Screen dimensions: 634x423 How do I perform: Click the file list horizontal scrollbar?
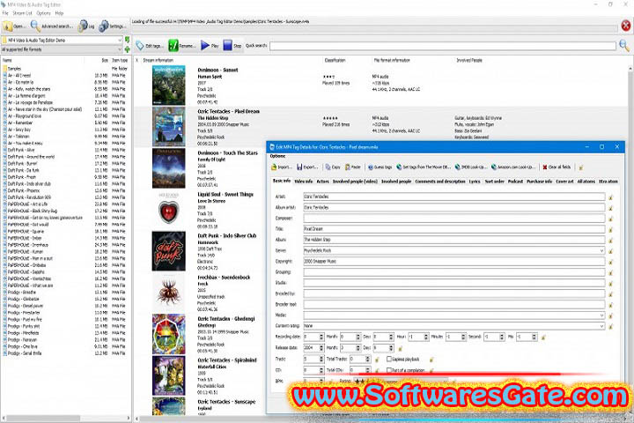(65, 418)
